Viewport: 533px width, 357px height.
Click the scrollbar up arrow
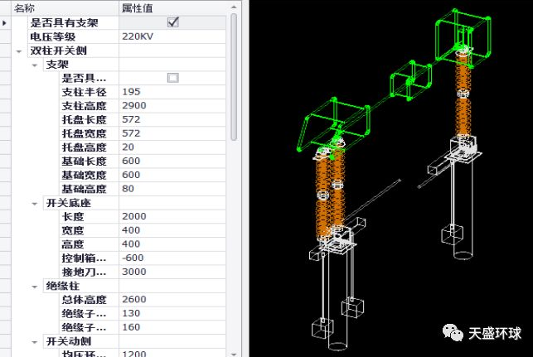(x=234, y=7)
